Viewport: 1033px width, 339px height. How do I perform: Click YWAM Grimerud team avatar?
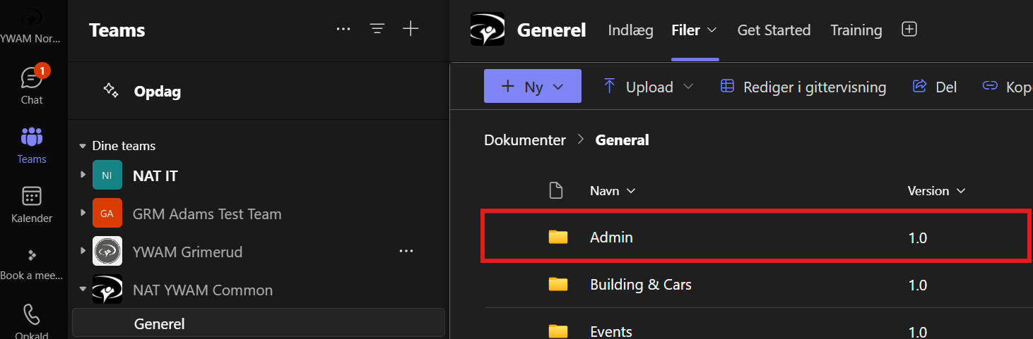coord(107,252)
